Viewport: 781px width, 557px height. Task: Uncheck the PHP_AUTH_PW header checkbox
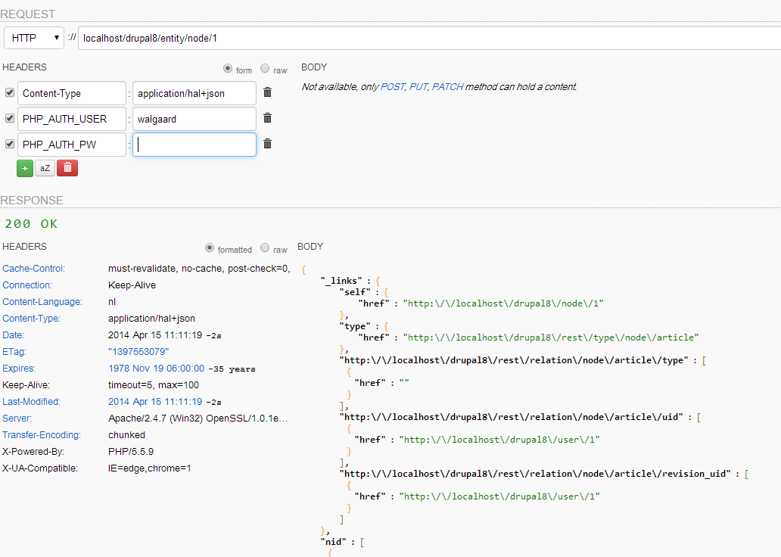click(x=10, y=144)
